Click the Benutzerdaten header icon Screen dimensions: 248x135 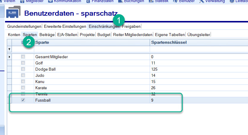click(13, 12)
